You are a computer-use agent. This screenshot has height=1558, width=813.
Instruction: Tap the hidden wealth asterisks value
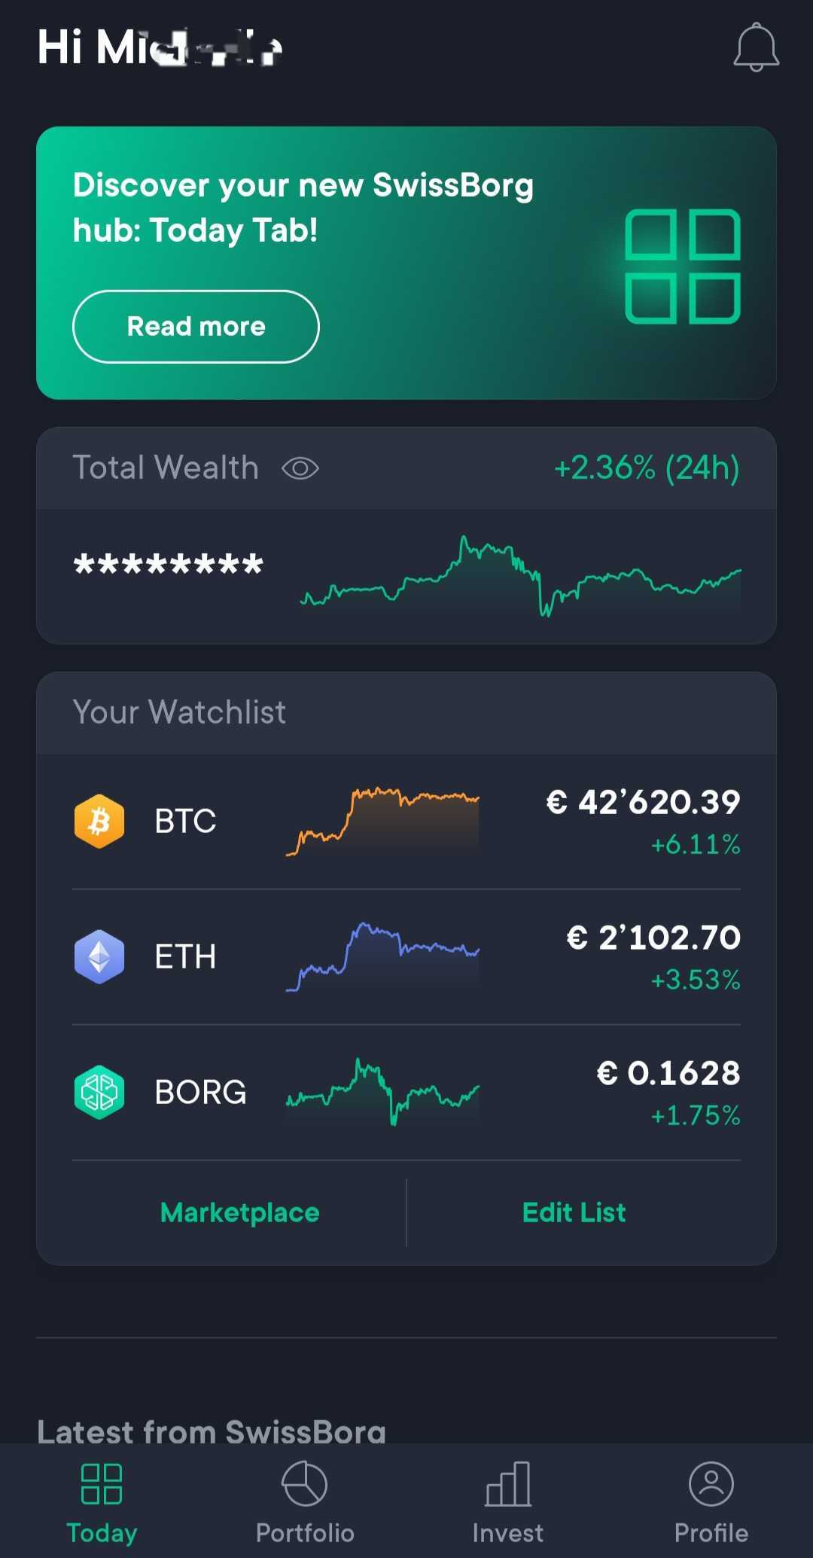169,564
